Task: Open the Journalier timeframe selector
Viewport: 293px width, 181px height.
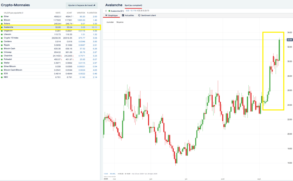Action: coord(110,22)
